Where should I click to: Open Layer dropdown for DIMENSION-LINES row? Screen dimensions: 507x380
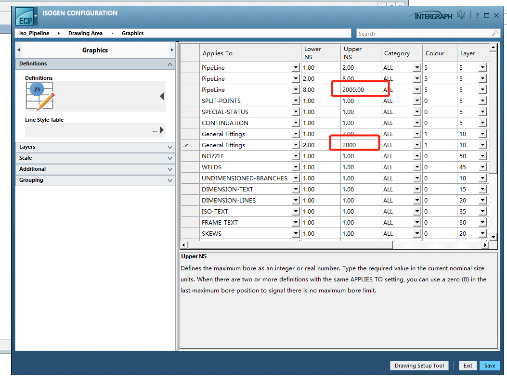482,200
